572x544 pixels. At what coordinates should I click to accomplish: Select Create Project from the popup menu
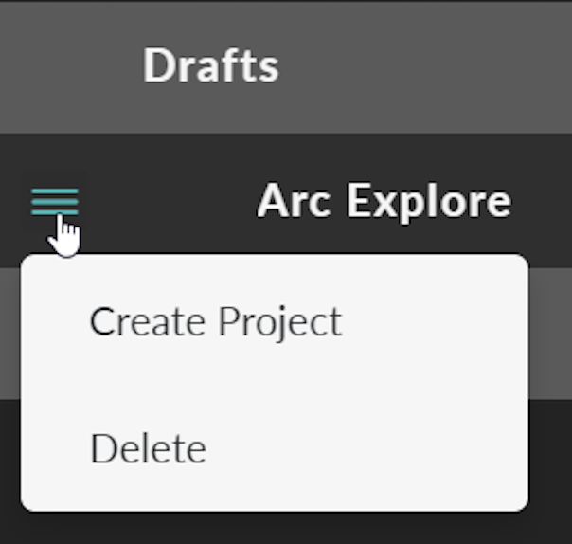pyautogui.click(x=216, y=321)
